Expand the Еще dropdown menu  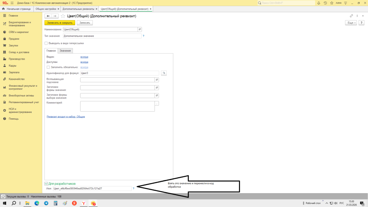[351, 23]
